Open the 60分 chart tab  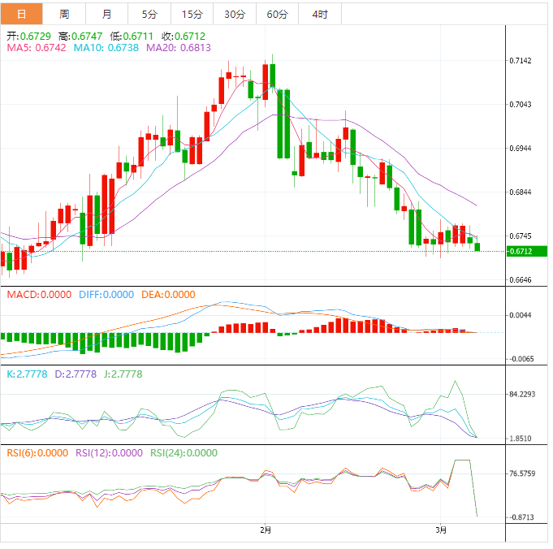[277, 14]
